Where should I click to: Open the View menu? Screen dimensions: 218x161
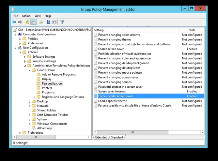click(x=37, y=16)
